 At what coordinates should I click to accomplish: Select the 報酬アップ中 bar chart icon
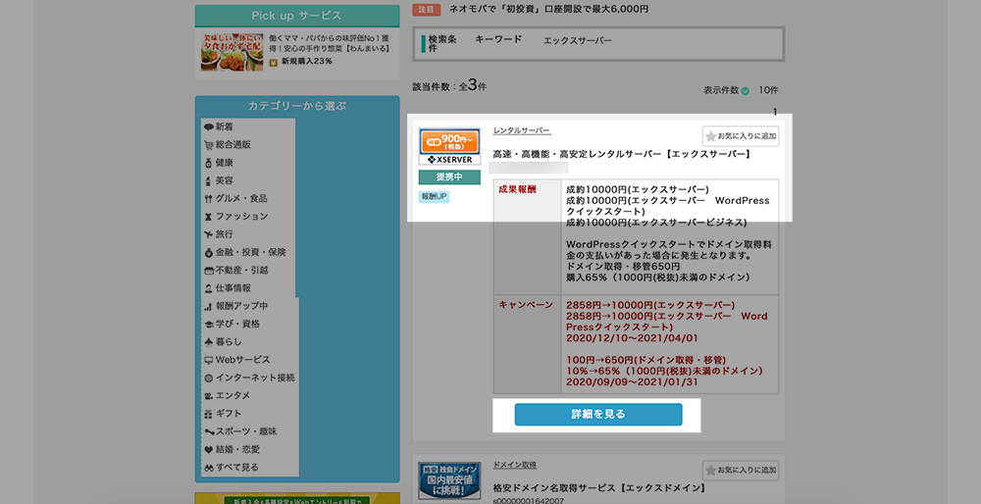click(x=209, y=306)
